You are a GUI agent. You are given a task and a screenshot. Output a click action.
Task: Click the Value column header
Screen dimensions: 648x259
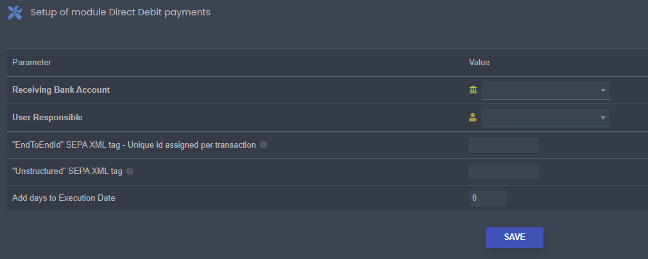479,63
